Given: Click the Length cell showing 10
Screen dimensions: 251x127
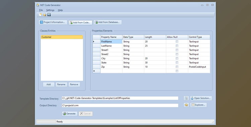Looking at the screenshot, I should click(x=155, y=67).
